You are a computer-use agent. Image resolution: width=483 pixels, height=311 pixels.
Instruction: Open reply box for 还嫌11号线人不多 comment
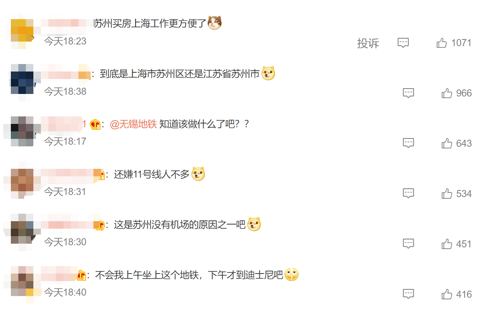[408, 194]
